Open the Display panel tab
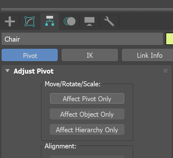The height and width of the screenshot is (158, 173). pos(89,21)
